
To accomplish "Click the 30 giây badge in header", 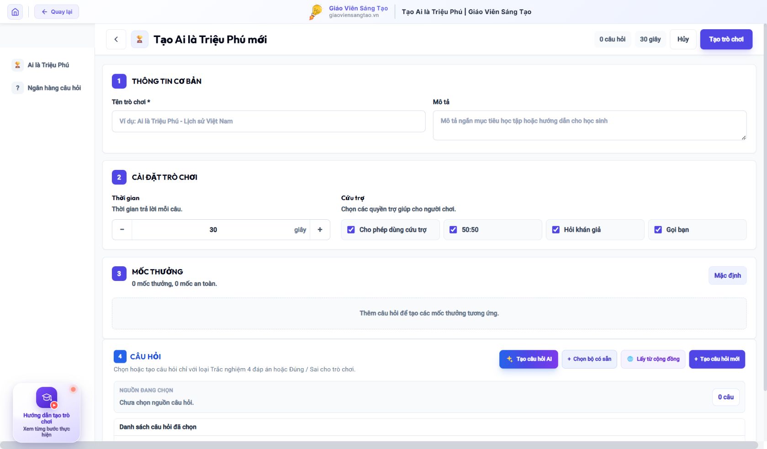I will (x=651, y=39).
